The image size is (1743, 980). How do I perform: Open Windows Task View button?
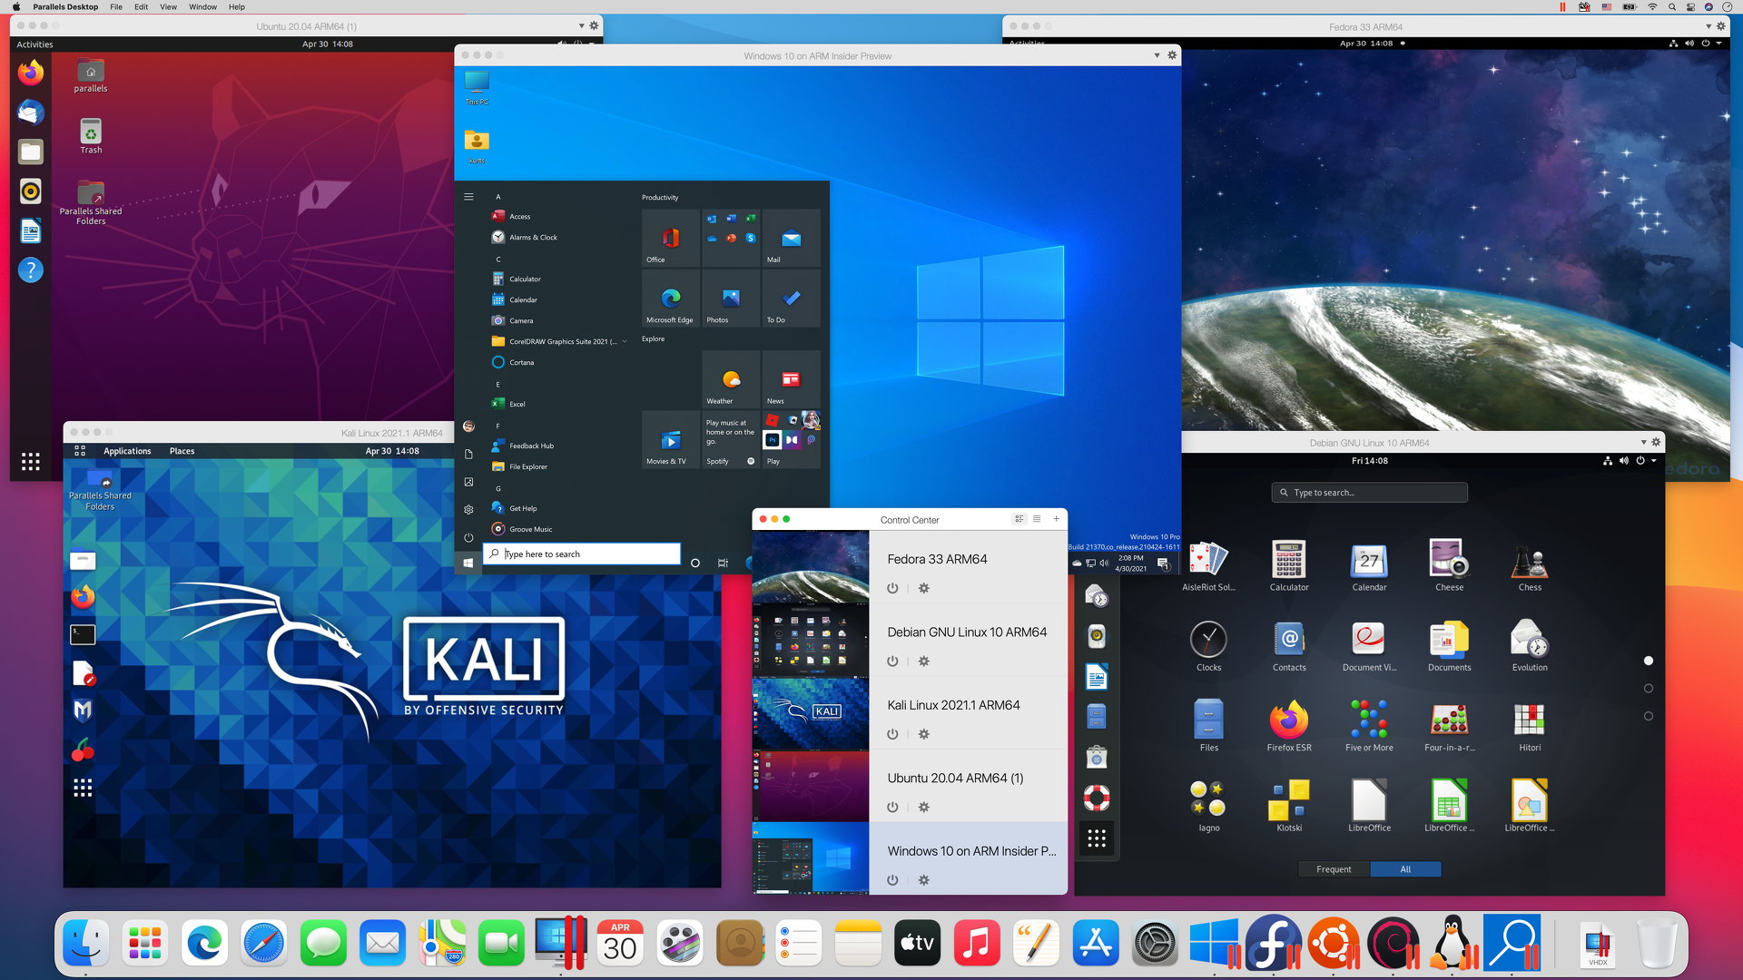click(723, 563)
